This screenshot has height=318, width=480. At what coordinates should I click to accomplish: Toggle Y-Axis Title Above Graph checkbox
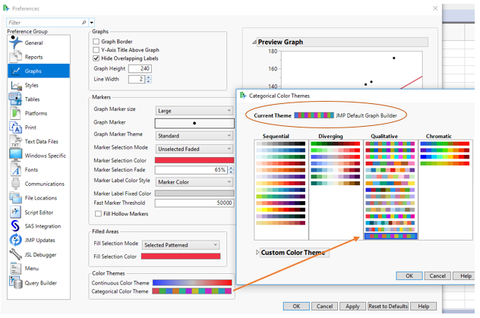[96, 50]
